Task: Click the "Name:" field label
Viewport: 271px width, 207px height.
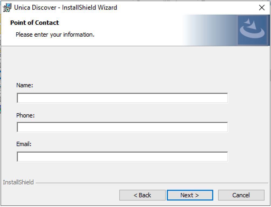Action: (x=25, y=85)
